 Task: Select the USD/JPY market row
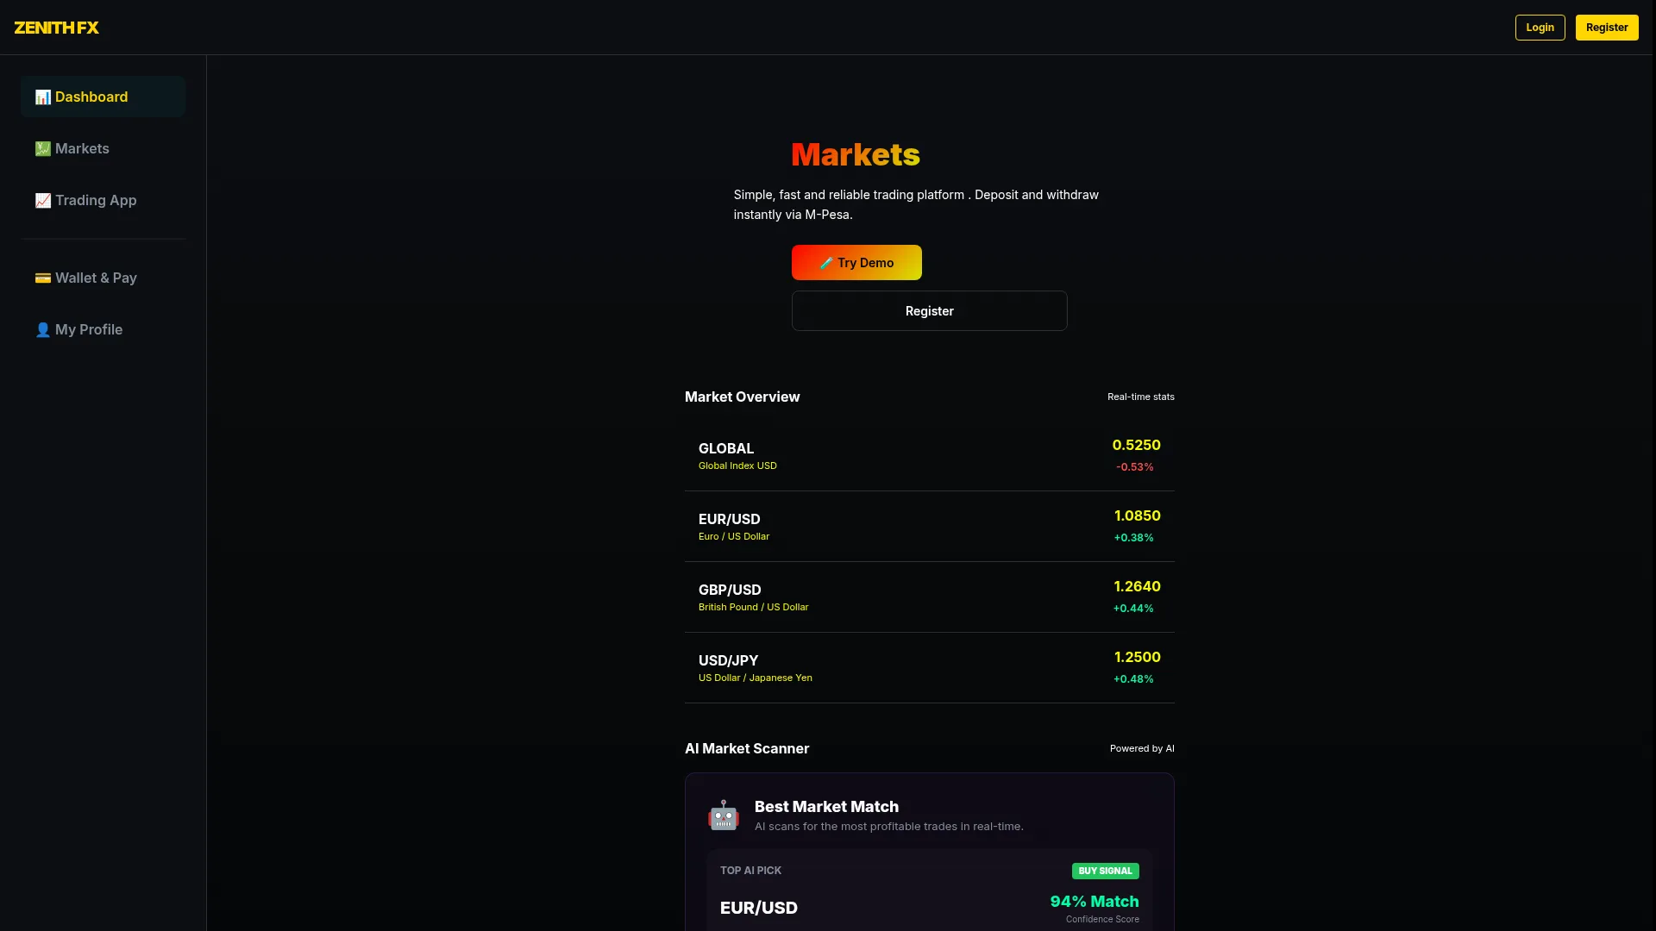coord(929,668)
